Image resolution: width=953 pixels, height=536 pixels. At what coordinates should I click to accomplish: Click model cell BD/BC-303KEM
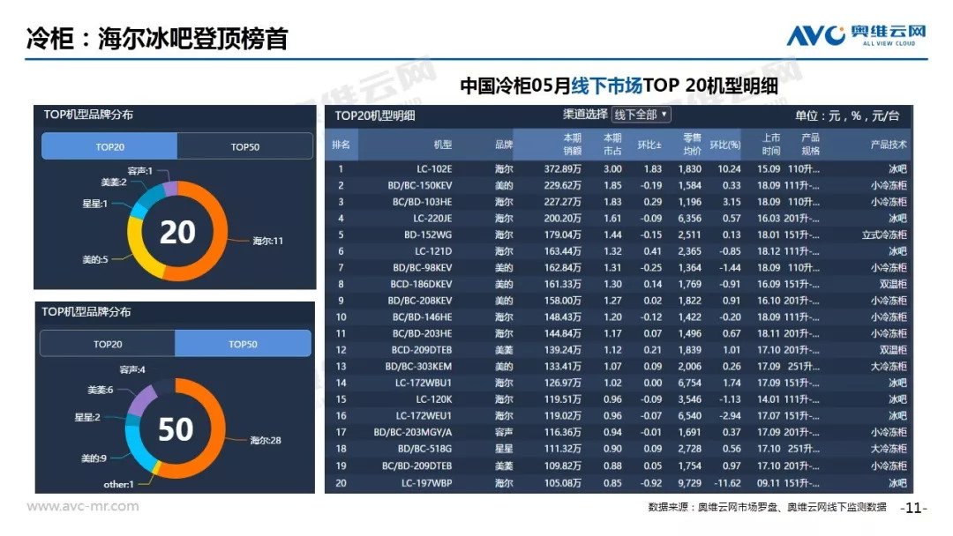(419, 366)
